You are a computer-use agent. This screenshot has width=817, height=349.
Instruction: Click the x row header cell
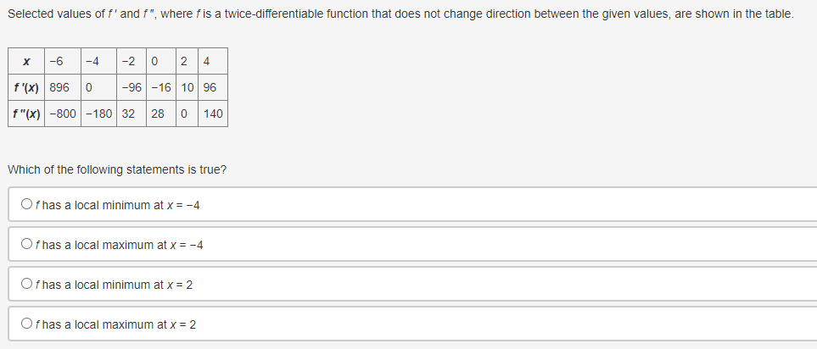tap(26, 61)
